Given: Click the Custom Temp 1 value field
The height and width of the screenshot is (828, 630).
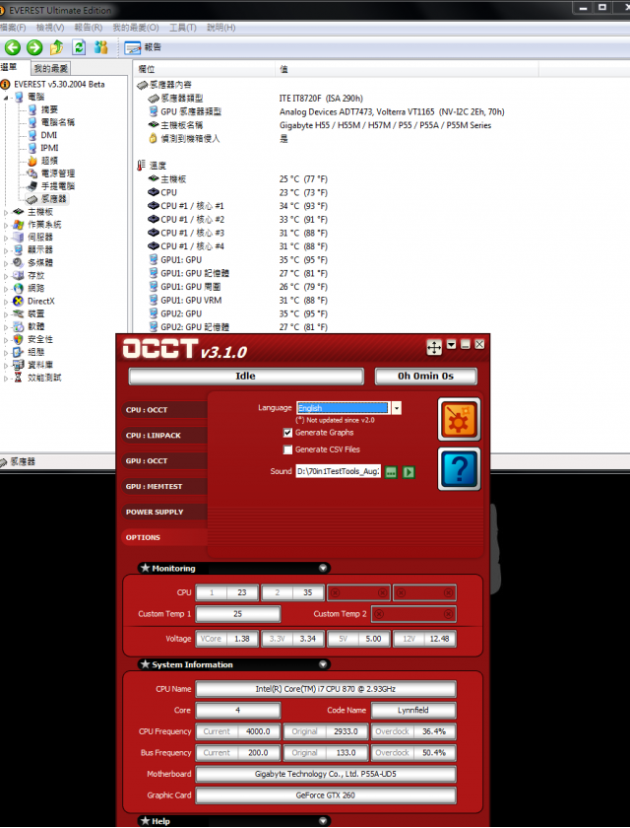Looking at the screenshot, I should pyautogui.click(x=238, y=614).
